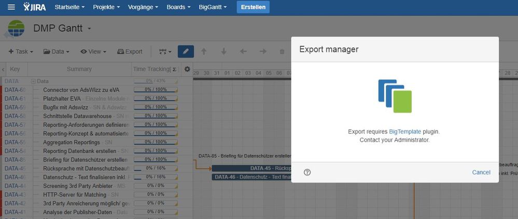The width and height of the screenshot is (518, 219).
Task: Select Screening 3rd Party Anbieter task
Action: 78,186
